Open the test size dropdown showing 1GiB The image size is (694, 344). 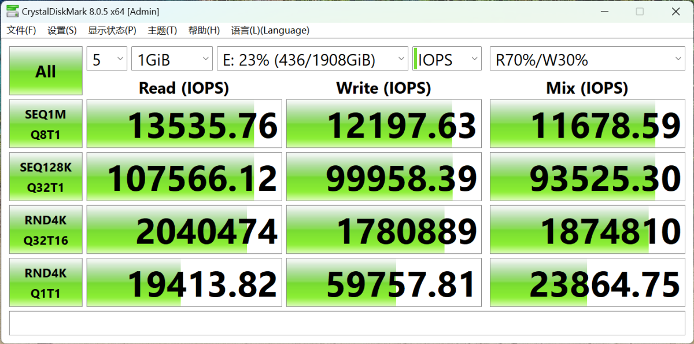tap(172, 59)
